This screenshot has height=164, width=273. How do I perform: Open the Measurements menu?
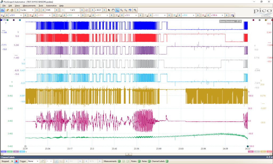click(29, 6)
